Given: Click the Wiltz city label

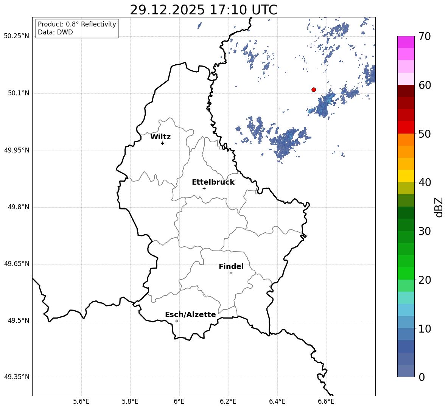Looking at the screenshot, I should (160, 137).
